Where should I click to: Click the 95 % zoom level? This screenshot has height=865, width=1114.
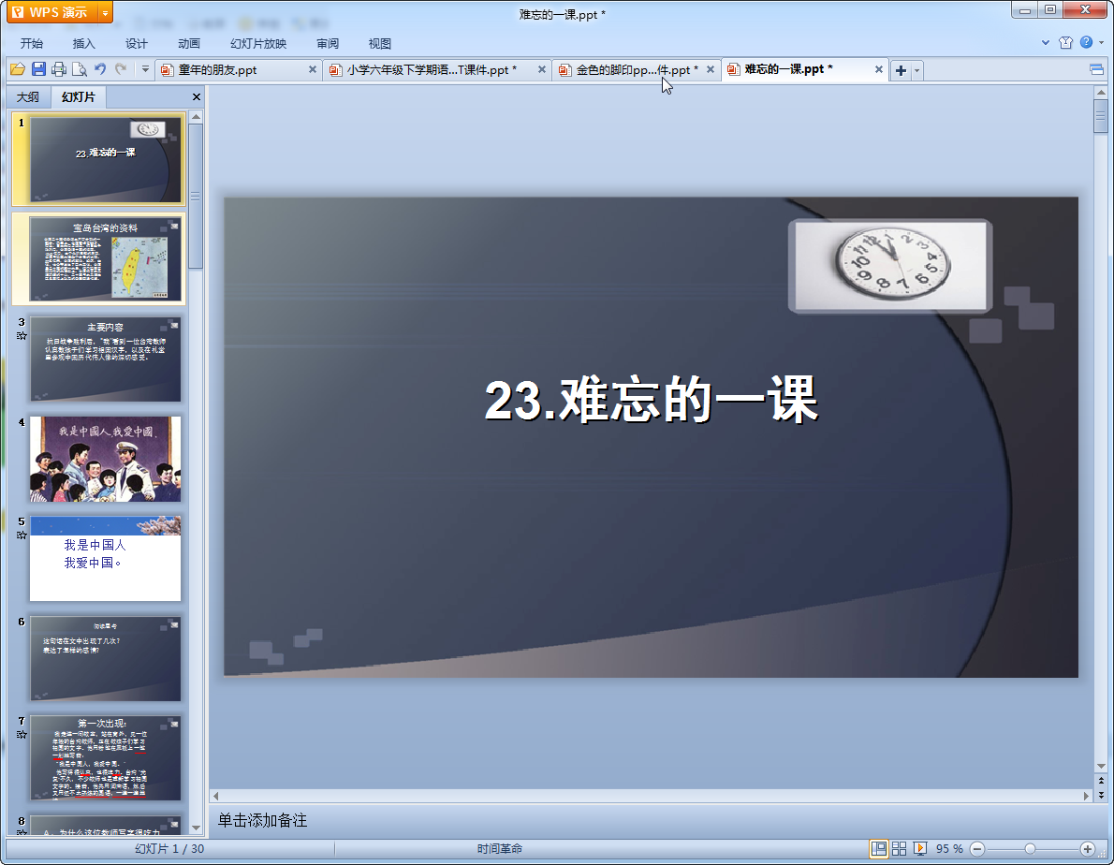949,849
